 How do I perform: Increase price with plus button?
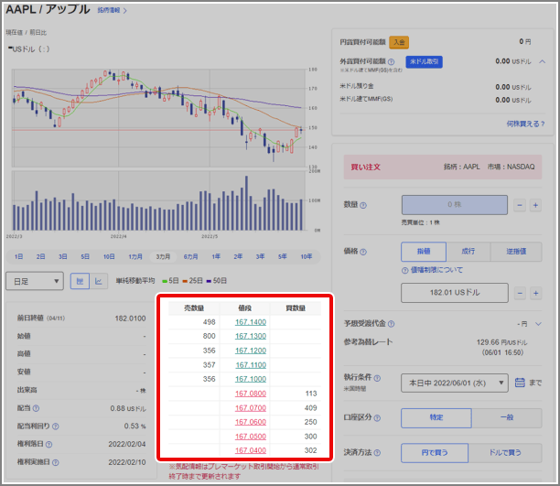pyautogui.click(x=535, y=294)
